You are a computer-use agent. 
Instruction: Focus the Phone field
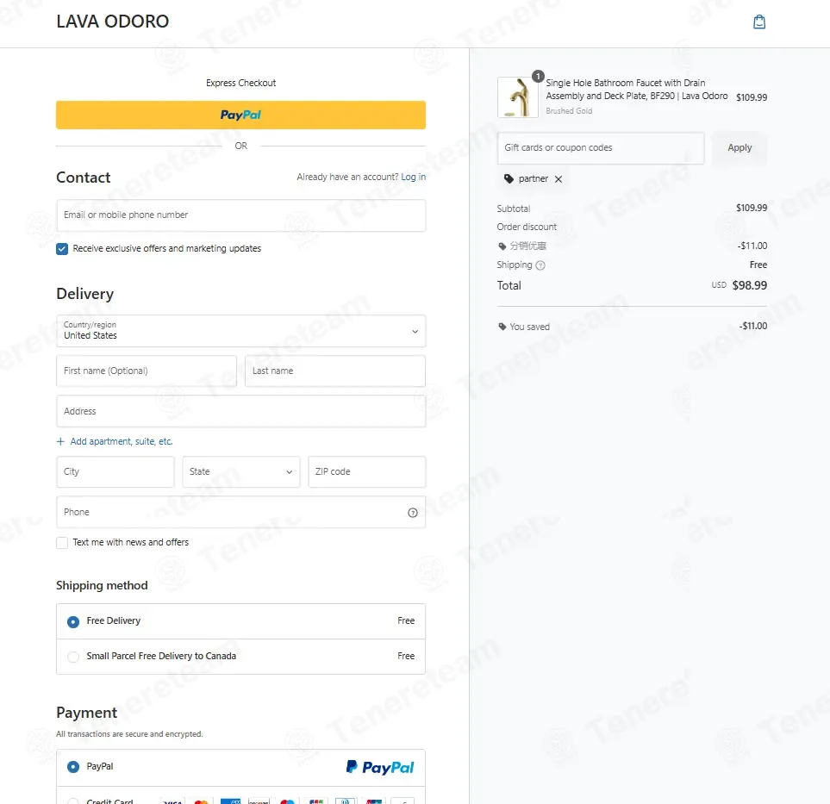[240, 513]
